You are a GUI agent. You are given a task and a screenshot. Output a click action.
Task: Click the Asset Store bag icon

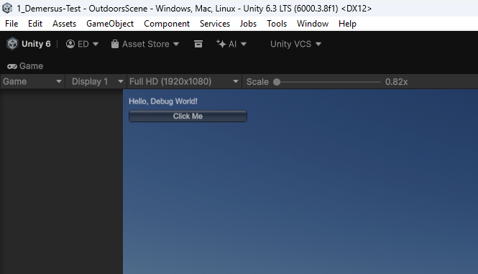(114, 45)
